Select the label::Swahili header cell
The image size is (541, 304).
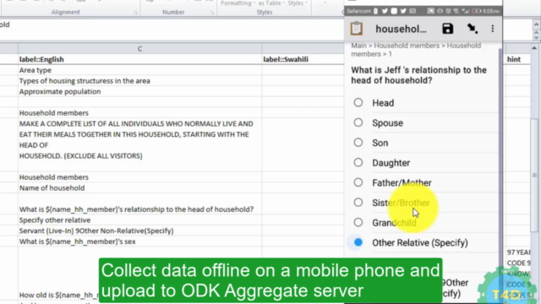[x=303, y=59]
